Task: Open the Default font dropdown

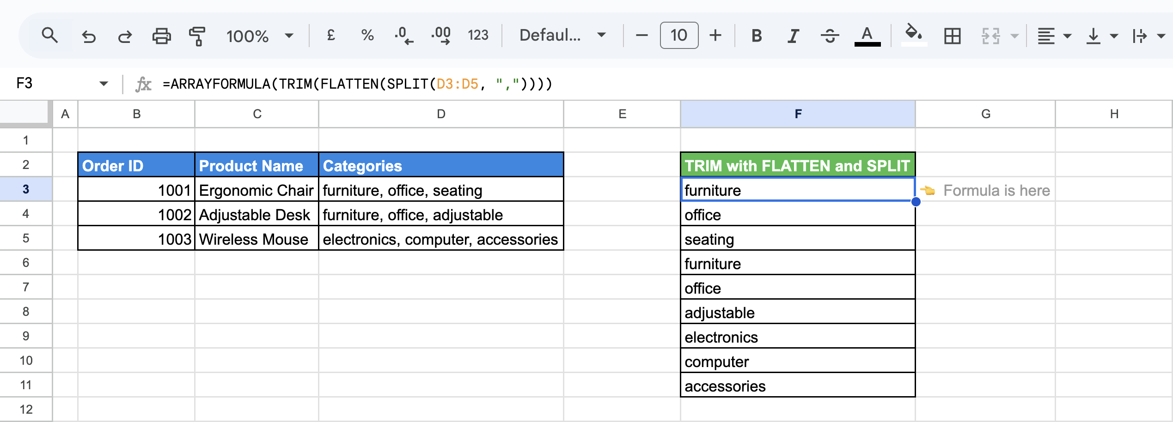Action: (562, 36)
